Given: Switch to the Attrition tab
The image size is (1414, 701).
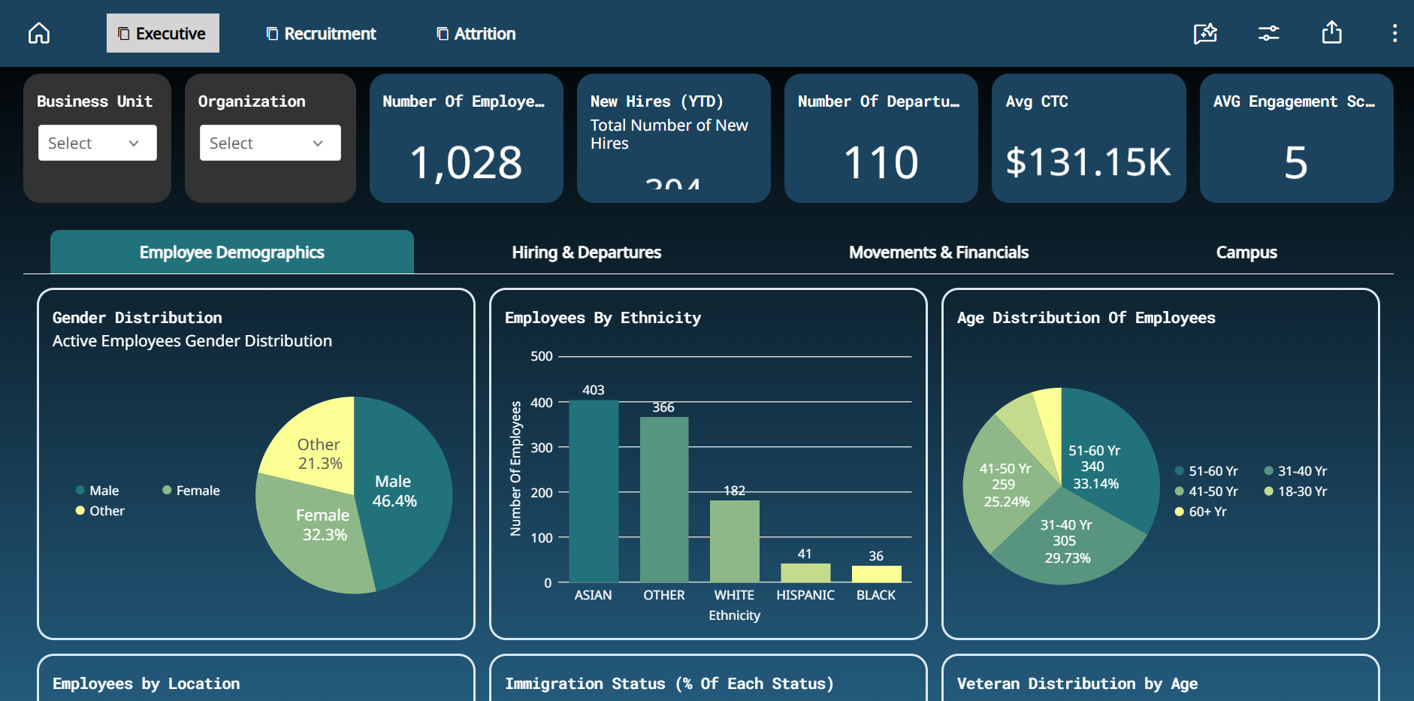Looking at the screenshot, I should [476, 33].
